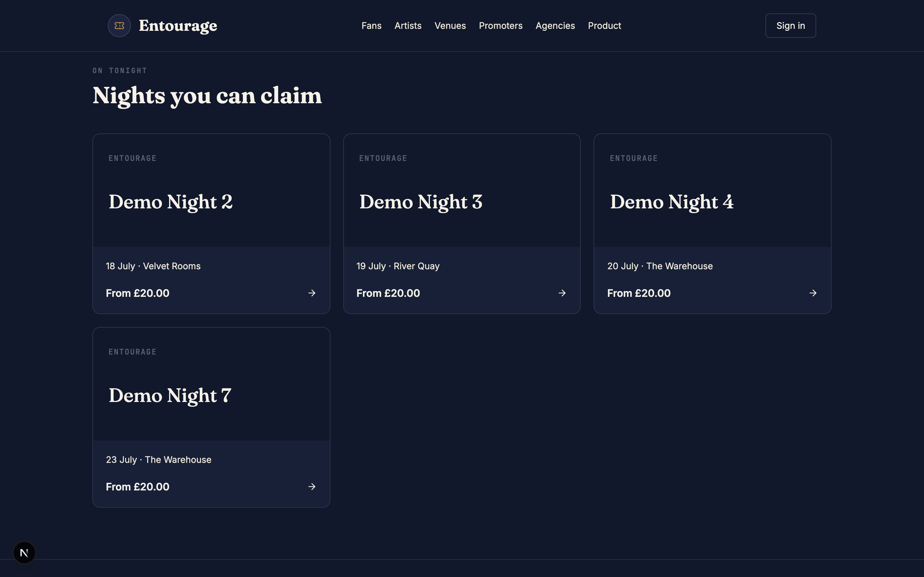
Task: Click 'From £20.00' on Demo Night 4 card
Action: 639,293
